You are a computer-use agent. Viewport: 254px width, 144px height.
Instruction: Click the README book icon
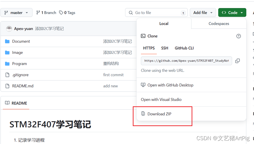pos(7,103)
